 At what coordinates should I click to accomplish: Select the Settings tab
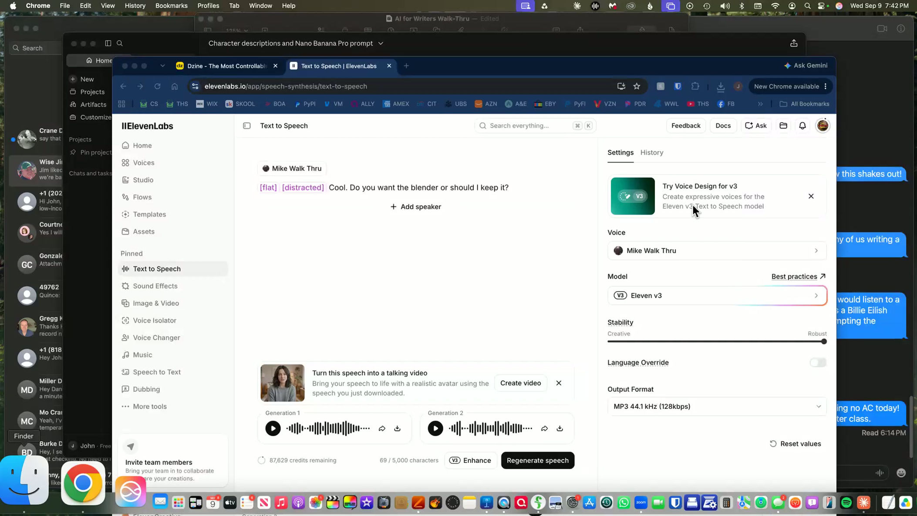click(x=620, y=152)
